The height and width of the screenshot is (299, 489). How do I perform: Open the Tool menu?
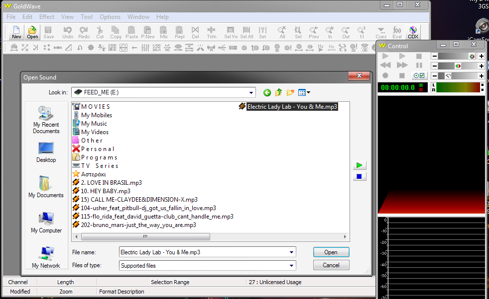(86, 17)
